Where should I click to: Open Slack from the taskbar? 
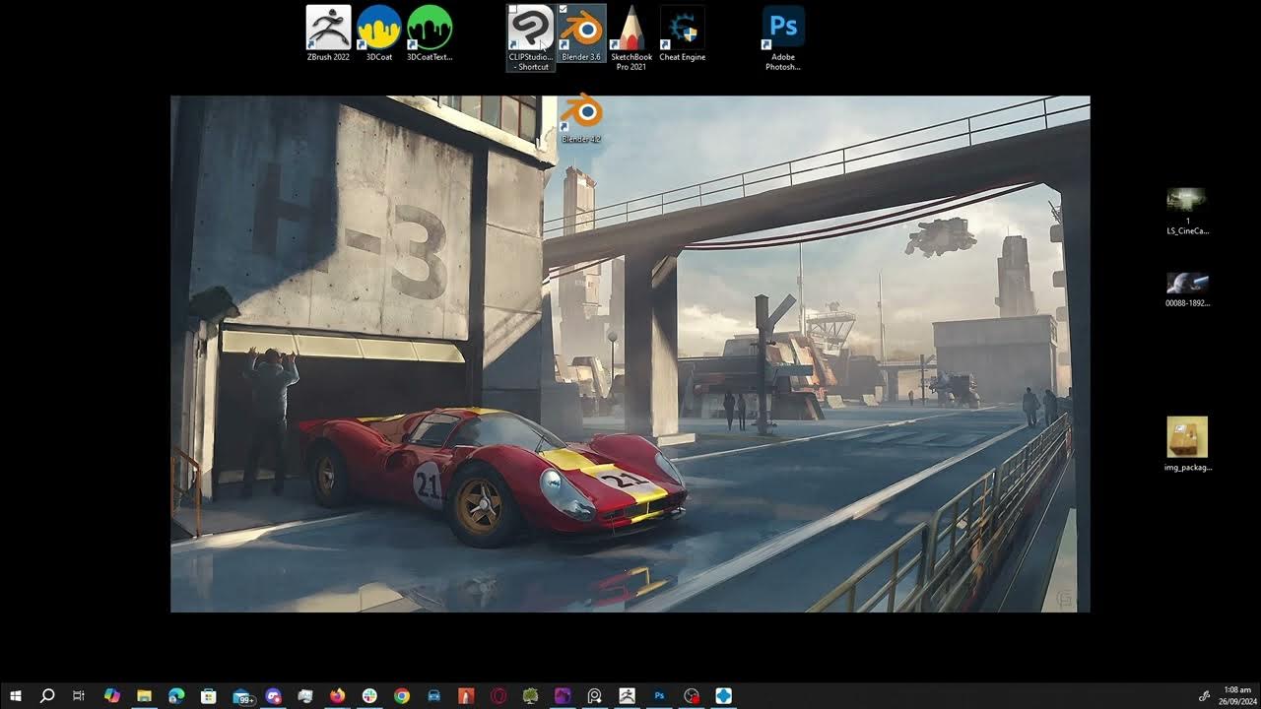pos(369,696)
